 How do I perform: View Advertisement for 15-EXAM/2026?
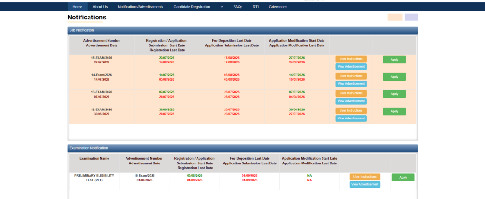pos(351,66)
